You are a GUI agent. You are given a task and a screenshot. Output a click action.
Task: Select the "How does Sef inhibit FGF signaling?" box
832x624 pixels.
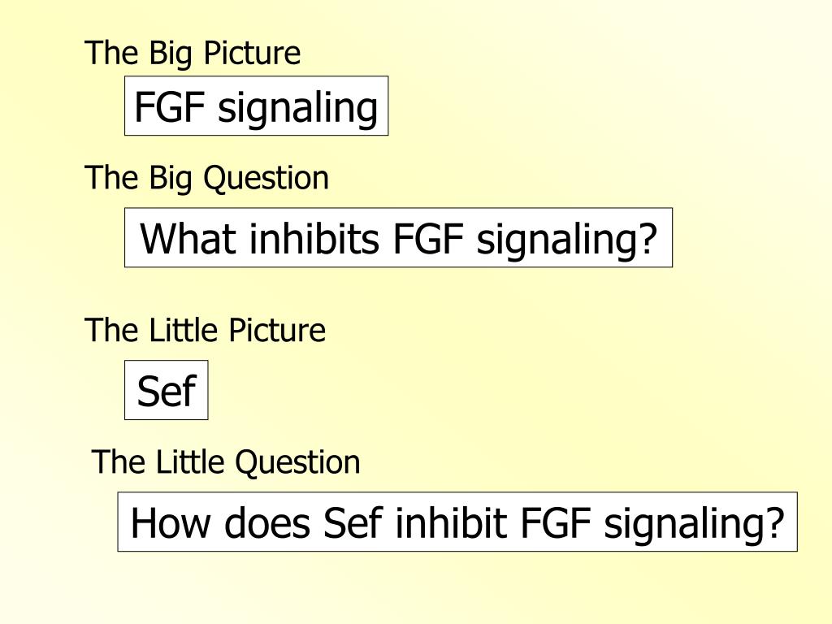point(457,522)
